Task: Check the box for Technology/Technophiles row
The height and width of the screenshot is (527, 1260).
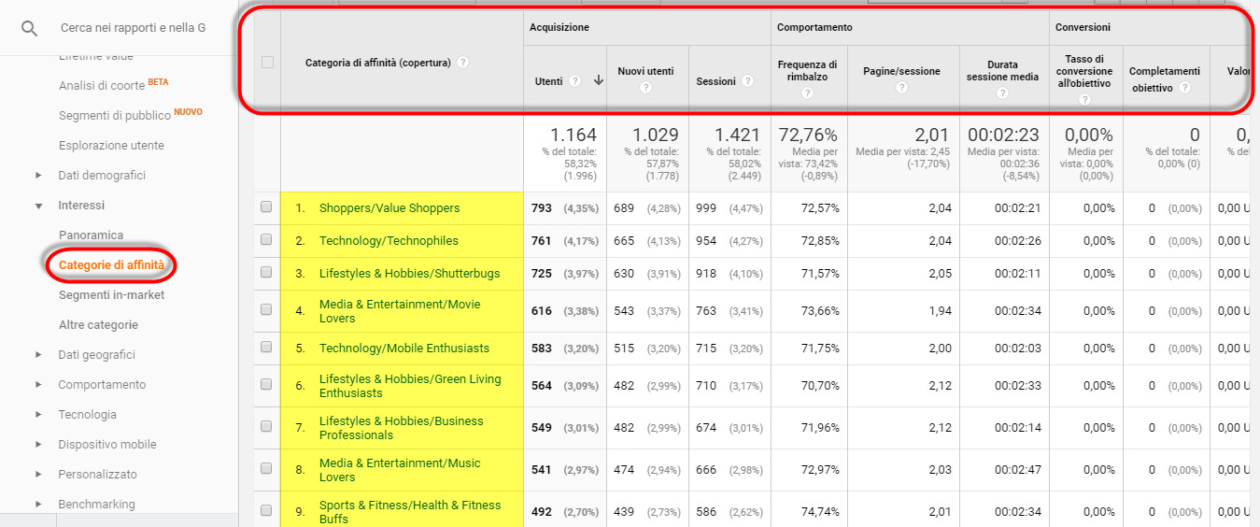Action: (x=266, y=240)
